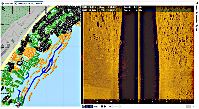Play the sonar recording

pos(105,106)
